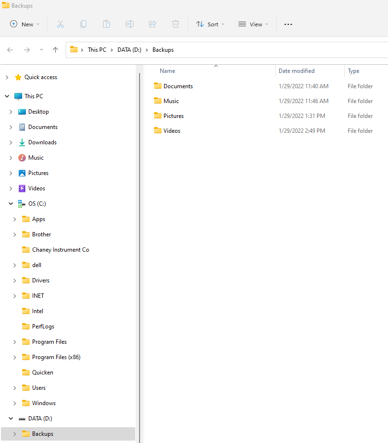Click DATA (D:) in the address breadcrumb
Image resolution: width=388 pixels, height=443 pixels.
(x=129, y=50)
